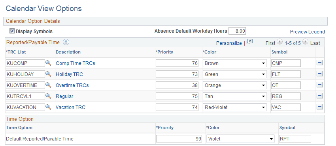Image resolution: width=336 pixels, height=146 pixels.
Task: Open Orange color dropdown for KUOVERTIME
Action: (235, 85)
